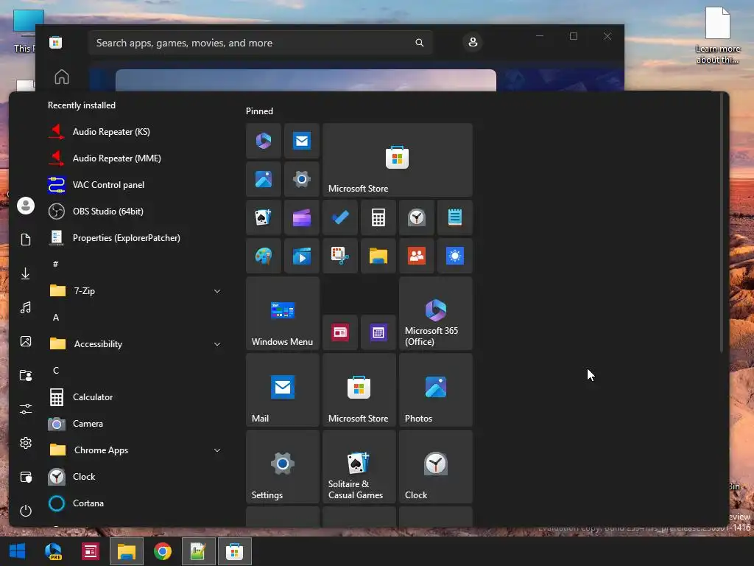Open Edge PRE icon on taskbar
Screen dimensions: 754x566
coord(53,551)
